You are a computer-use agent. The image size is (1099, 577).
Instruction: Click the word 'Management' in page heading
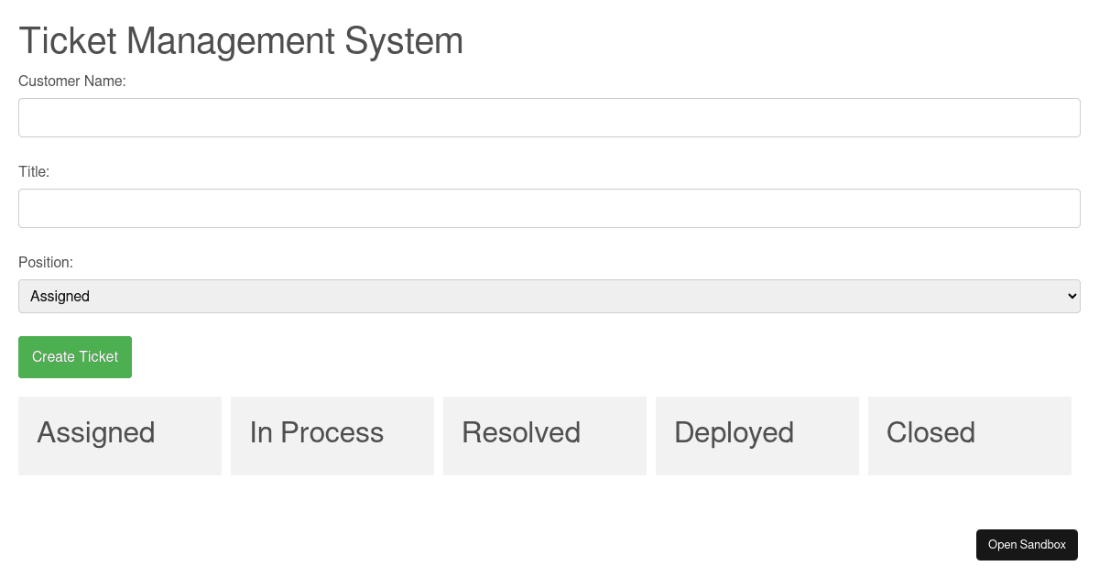tap(231, 42)
